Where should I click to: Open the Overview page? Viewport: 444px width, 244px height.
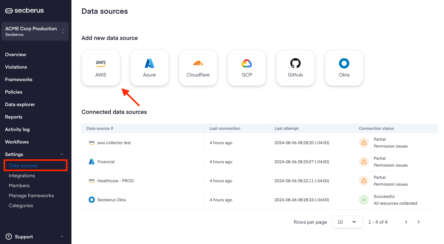click(16, 54)
